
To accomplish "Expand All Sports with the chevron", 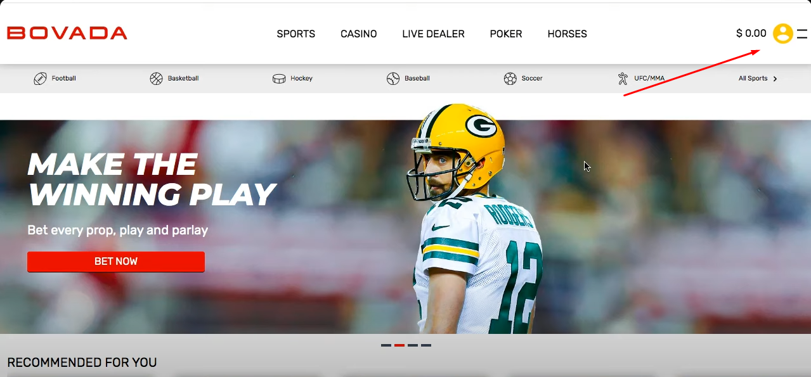I will coord(775,79).
